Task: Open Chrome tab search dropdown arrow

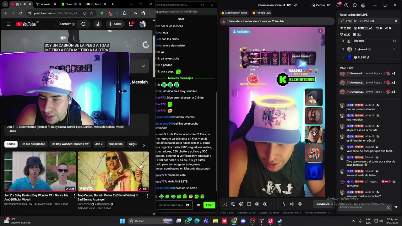Action: [x=5, y=4]
